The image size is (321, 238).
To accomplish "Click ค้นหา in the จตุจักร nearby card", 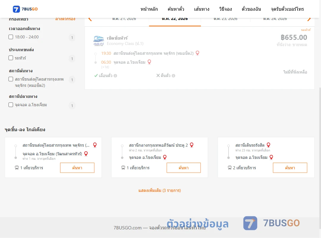I will [77, 168].
